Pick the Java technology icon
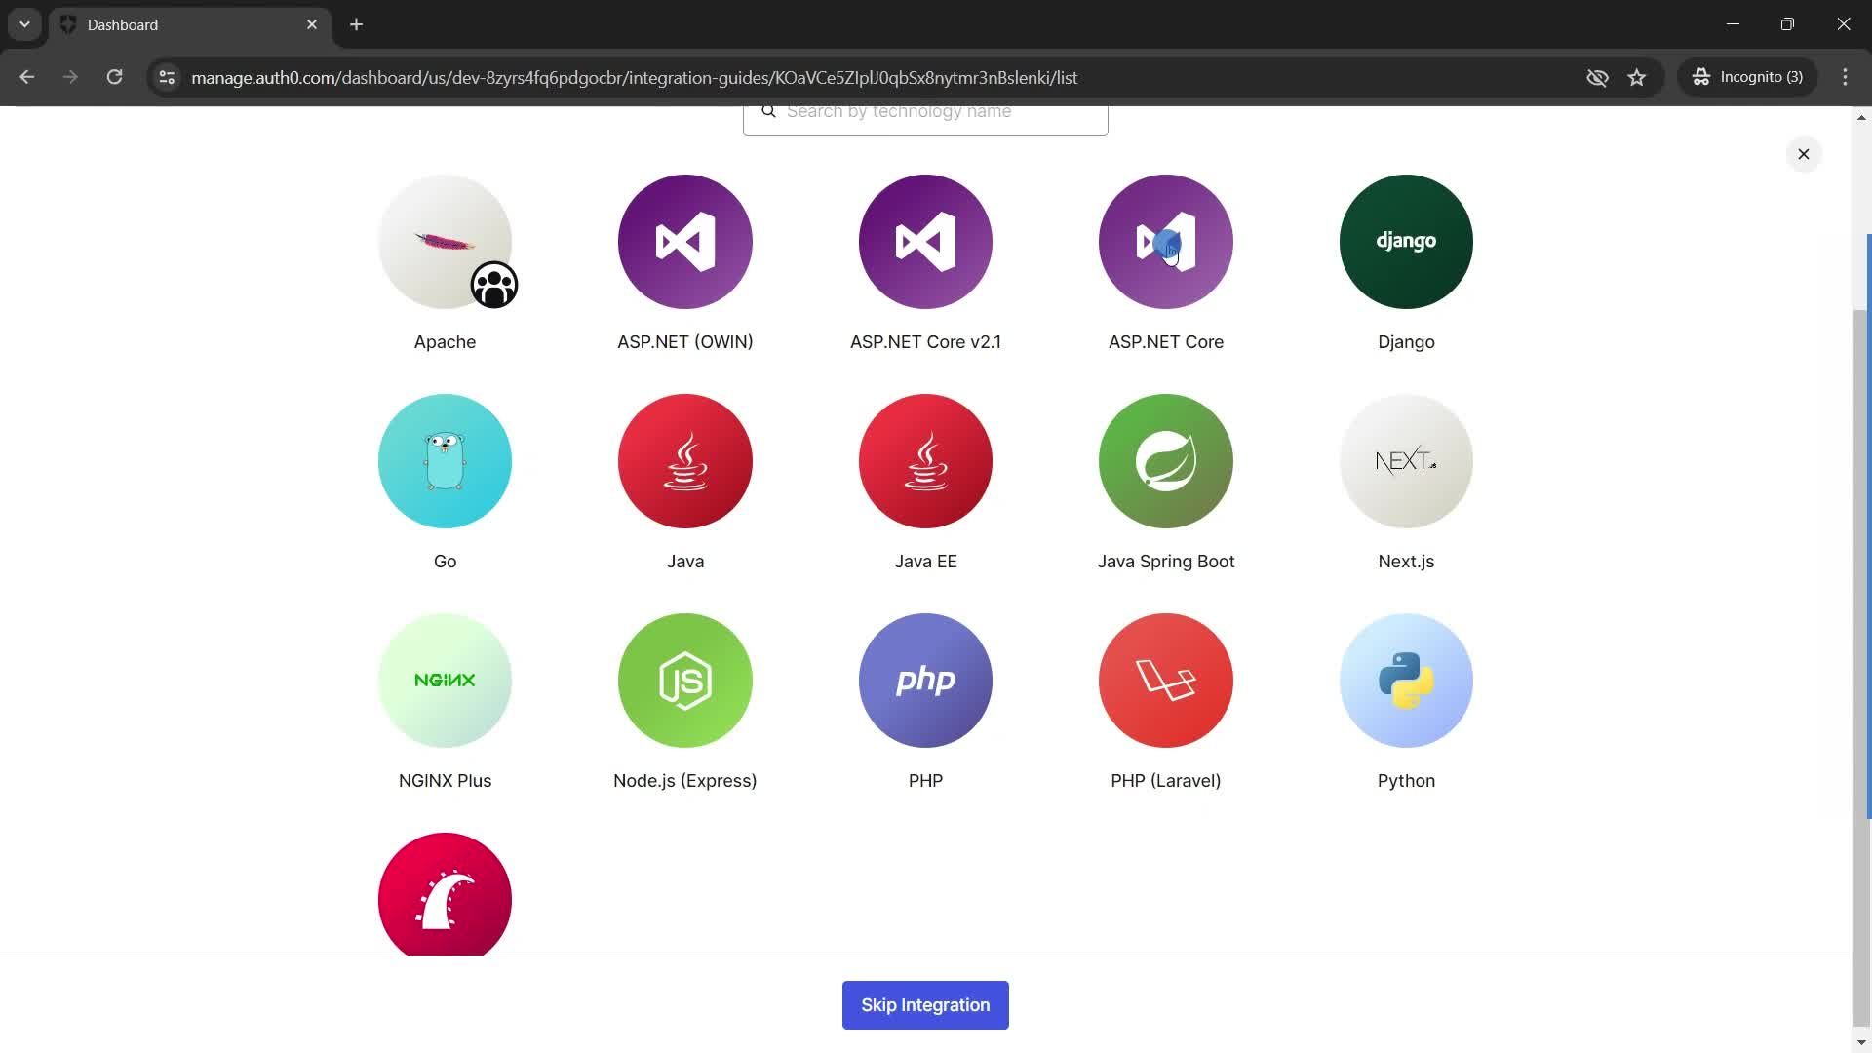 (685, 461)
